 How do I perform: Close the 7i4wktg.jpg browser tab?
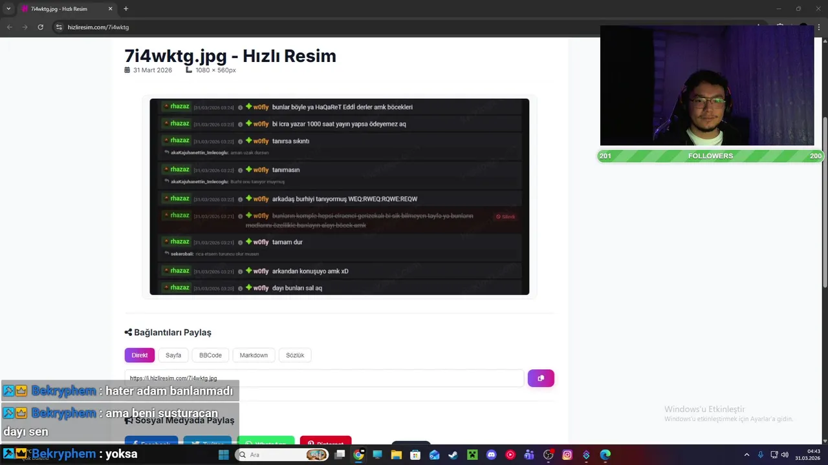[110, 9]
